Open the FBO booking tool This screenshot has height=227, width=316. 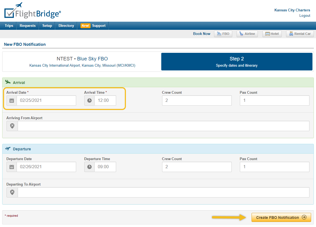(x=223, y=34)
